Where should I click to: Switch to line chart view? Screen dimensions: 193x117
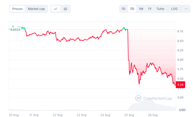coord(56,9)
